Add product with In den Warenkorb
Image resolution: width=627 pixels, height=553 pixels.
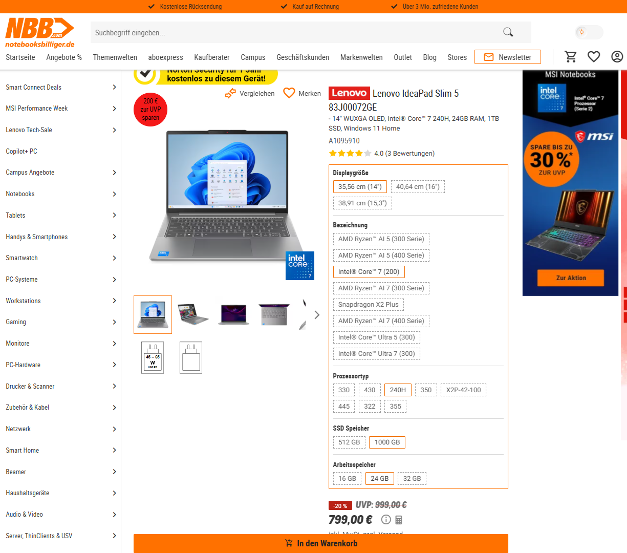[x=321, y=543]
